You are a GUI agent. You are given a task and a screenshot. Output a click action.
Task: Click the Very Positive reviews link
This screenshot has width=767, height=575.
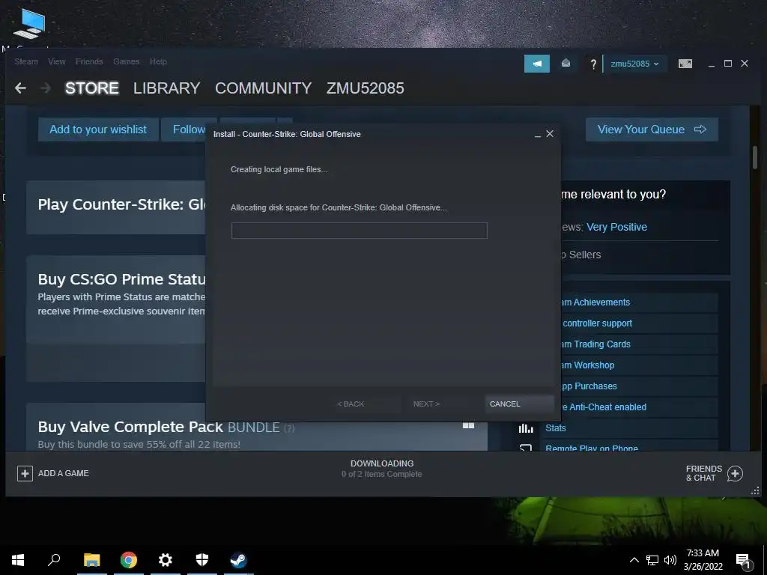point(616,227)
